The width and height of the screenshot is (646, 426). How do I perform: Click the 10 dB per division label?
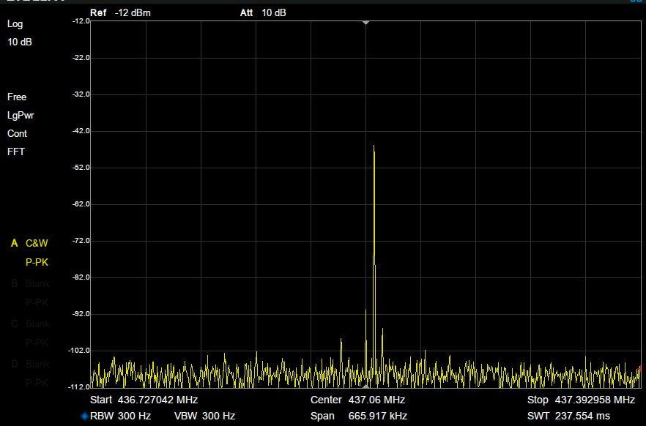(19, 42)
